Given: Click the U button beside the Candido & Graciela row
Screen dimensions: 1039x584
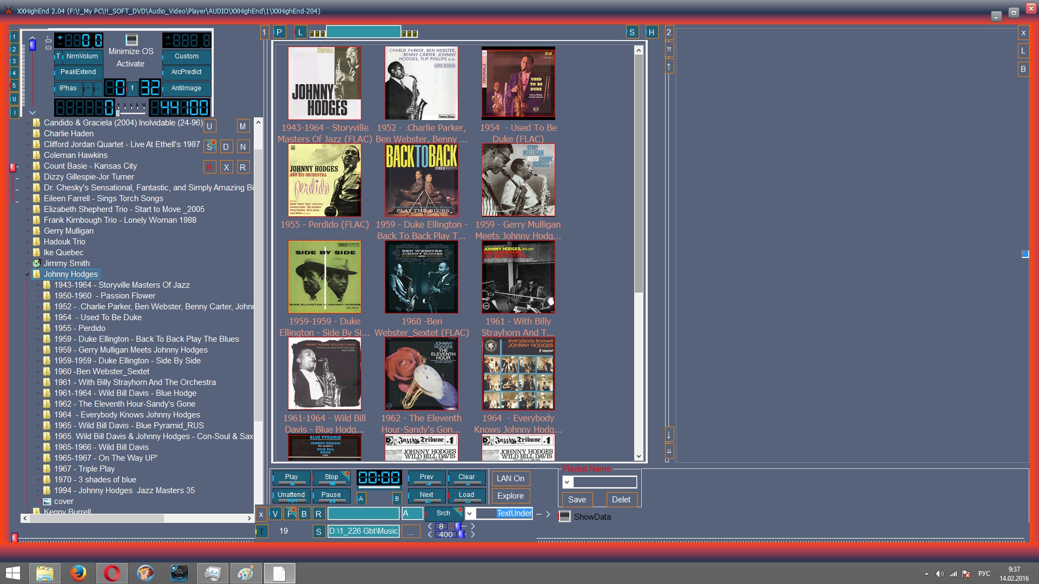Looking at the screenshot, I should click(x=209, y=126).
